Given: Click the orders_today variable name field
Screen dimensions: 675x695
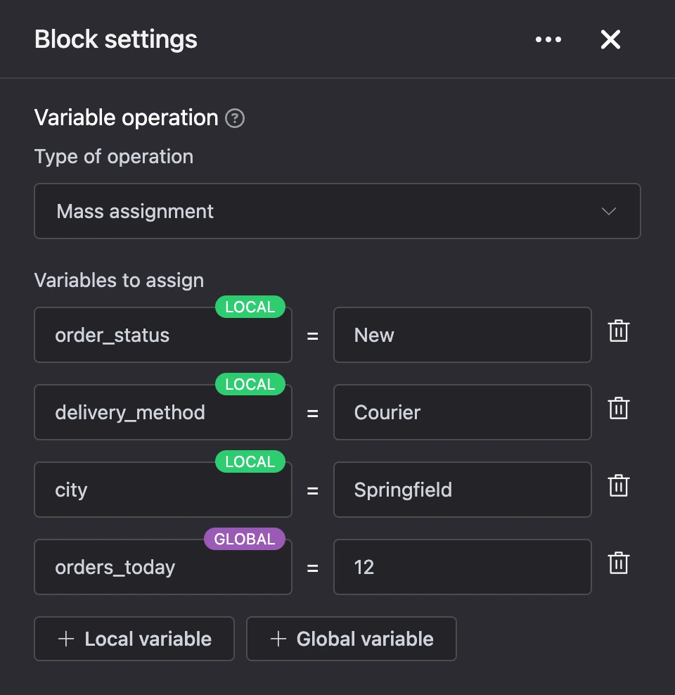Looking at the screenshot, I should pos(163,567).
